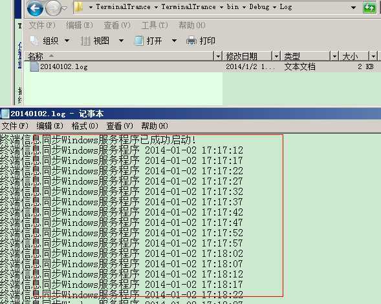Select the first TerminalTrance breadcrumb

(123, 7)
